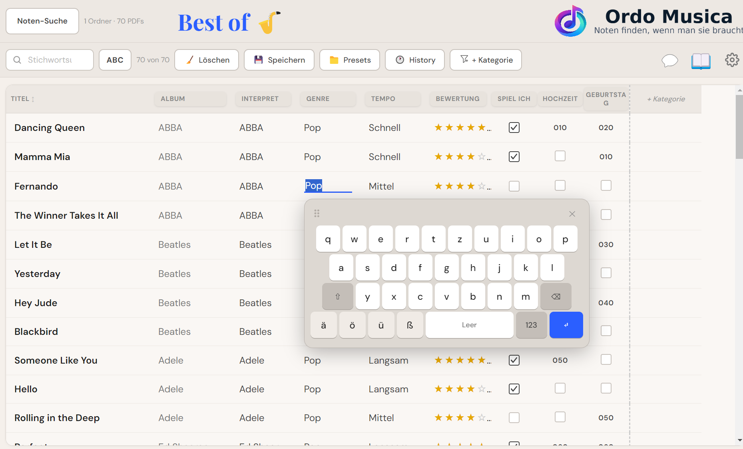Check Hochzeit for Rolling in the Deep
The height and width of the screenshot is (449, 743).
pyautogui.click(x=560, y=417)
